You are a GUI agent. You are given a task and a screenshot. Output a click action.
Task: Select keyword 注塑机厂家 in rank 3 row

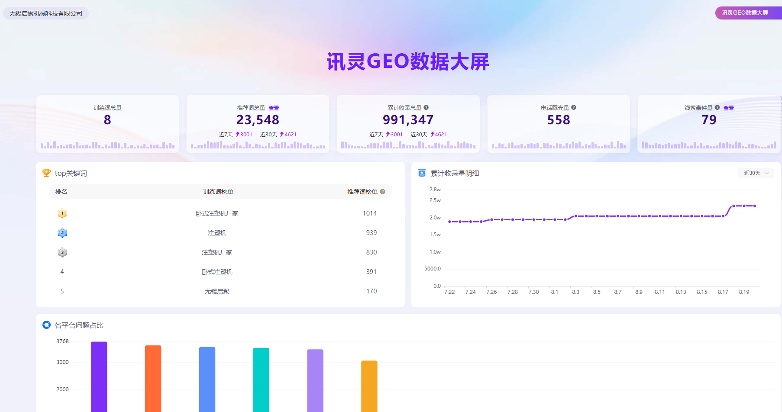pyautogui.click(x=217, y=252)
